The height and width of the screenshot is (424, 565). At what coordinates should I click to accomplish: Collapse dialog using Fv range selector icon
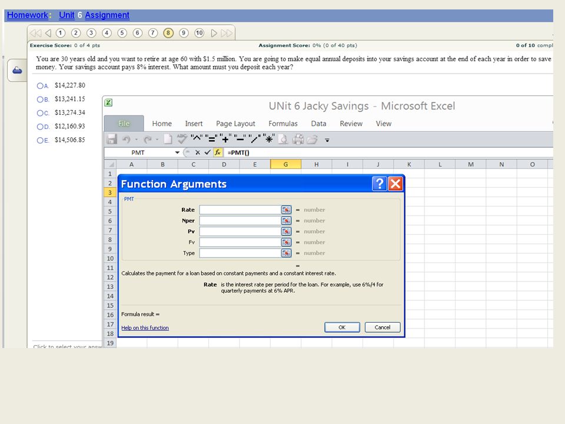[286, 242]
